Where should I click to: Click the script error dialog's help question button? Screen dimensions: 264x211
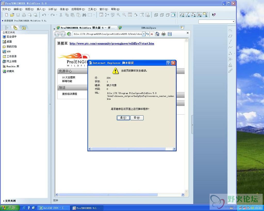169,63
